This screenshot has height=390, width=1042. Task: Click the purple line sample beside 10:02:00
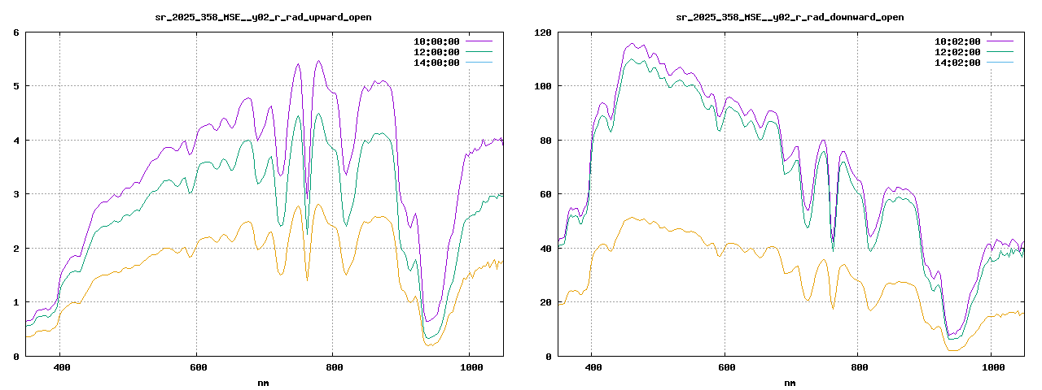tap(1000, 41)
